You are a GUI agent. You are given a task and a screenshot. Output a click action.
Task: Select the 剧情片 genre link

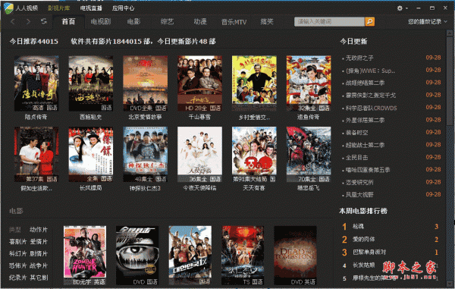click(x=39, y=253)
